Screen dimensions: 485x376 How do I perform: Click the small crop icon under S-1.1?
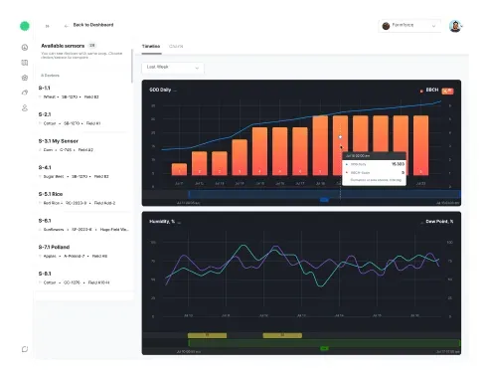tap(40, 96)
